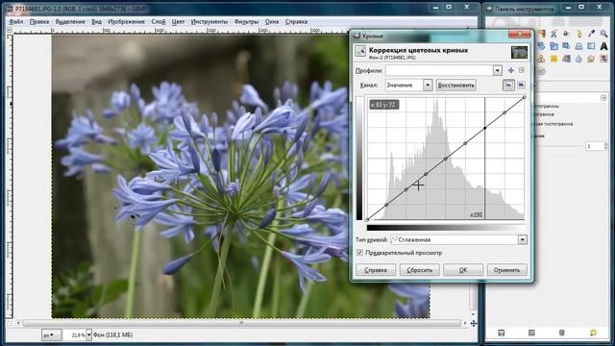615x346 pixels.
Task: Select the Text tool letter A
Action: [x=603, y=46]
